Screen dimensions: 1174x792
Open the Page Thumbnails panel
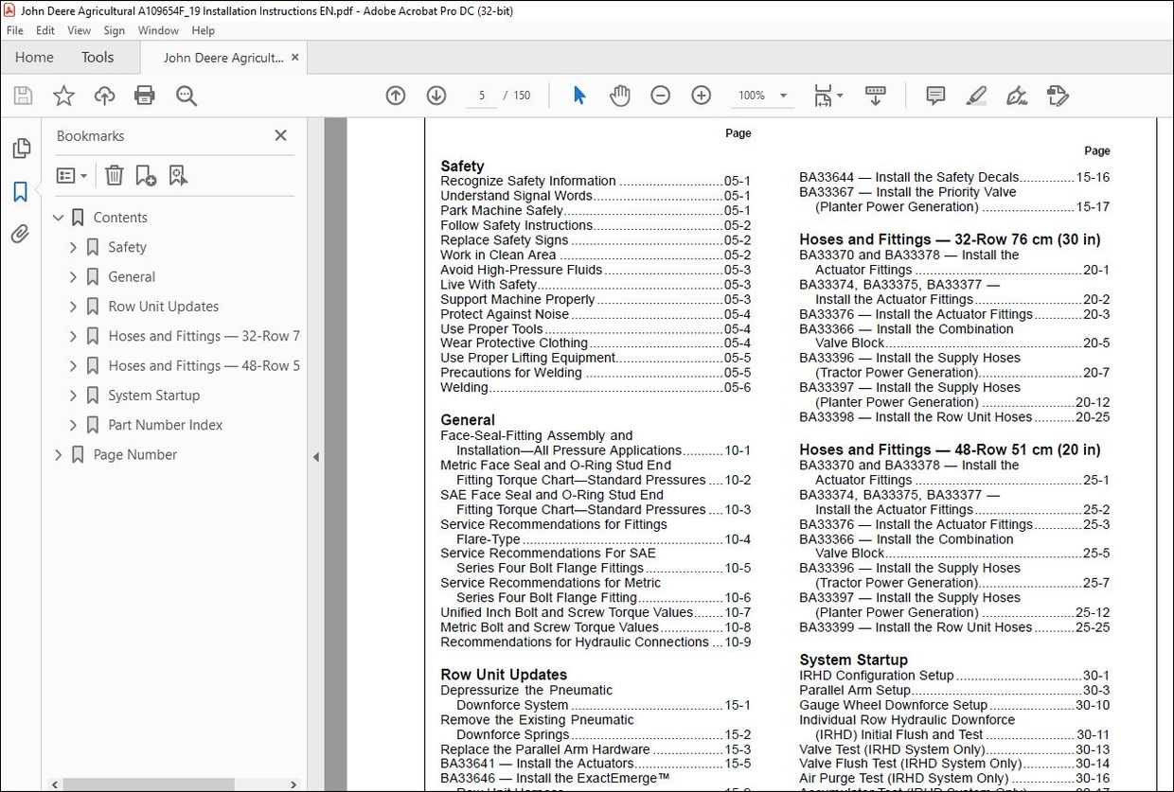(x=21, y=148)
